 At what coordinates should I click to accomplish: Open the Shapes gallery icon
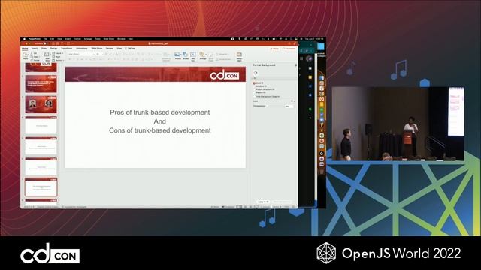(x=186, y=55)
